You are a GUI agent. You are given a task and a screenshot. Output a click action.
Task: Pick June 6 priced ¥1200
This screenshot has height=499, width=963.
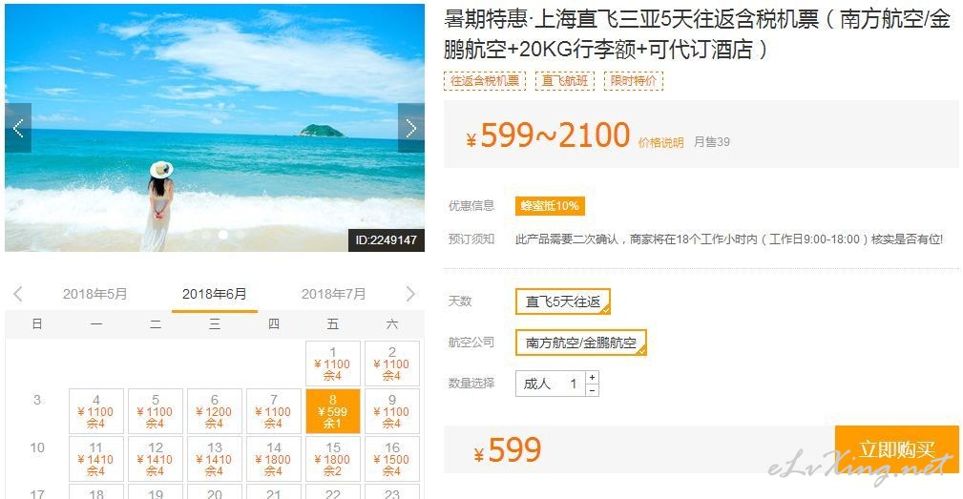pyautogui.click(x=215, y=411)
